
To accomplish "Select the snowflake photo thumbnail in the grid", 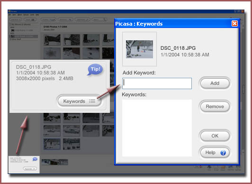I will point(52,53).
